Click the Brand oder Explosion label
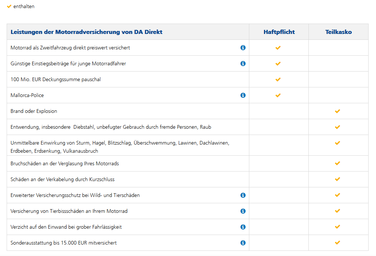The image size is (376, 256). tap(34, 111)
